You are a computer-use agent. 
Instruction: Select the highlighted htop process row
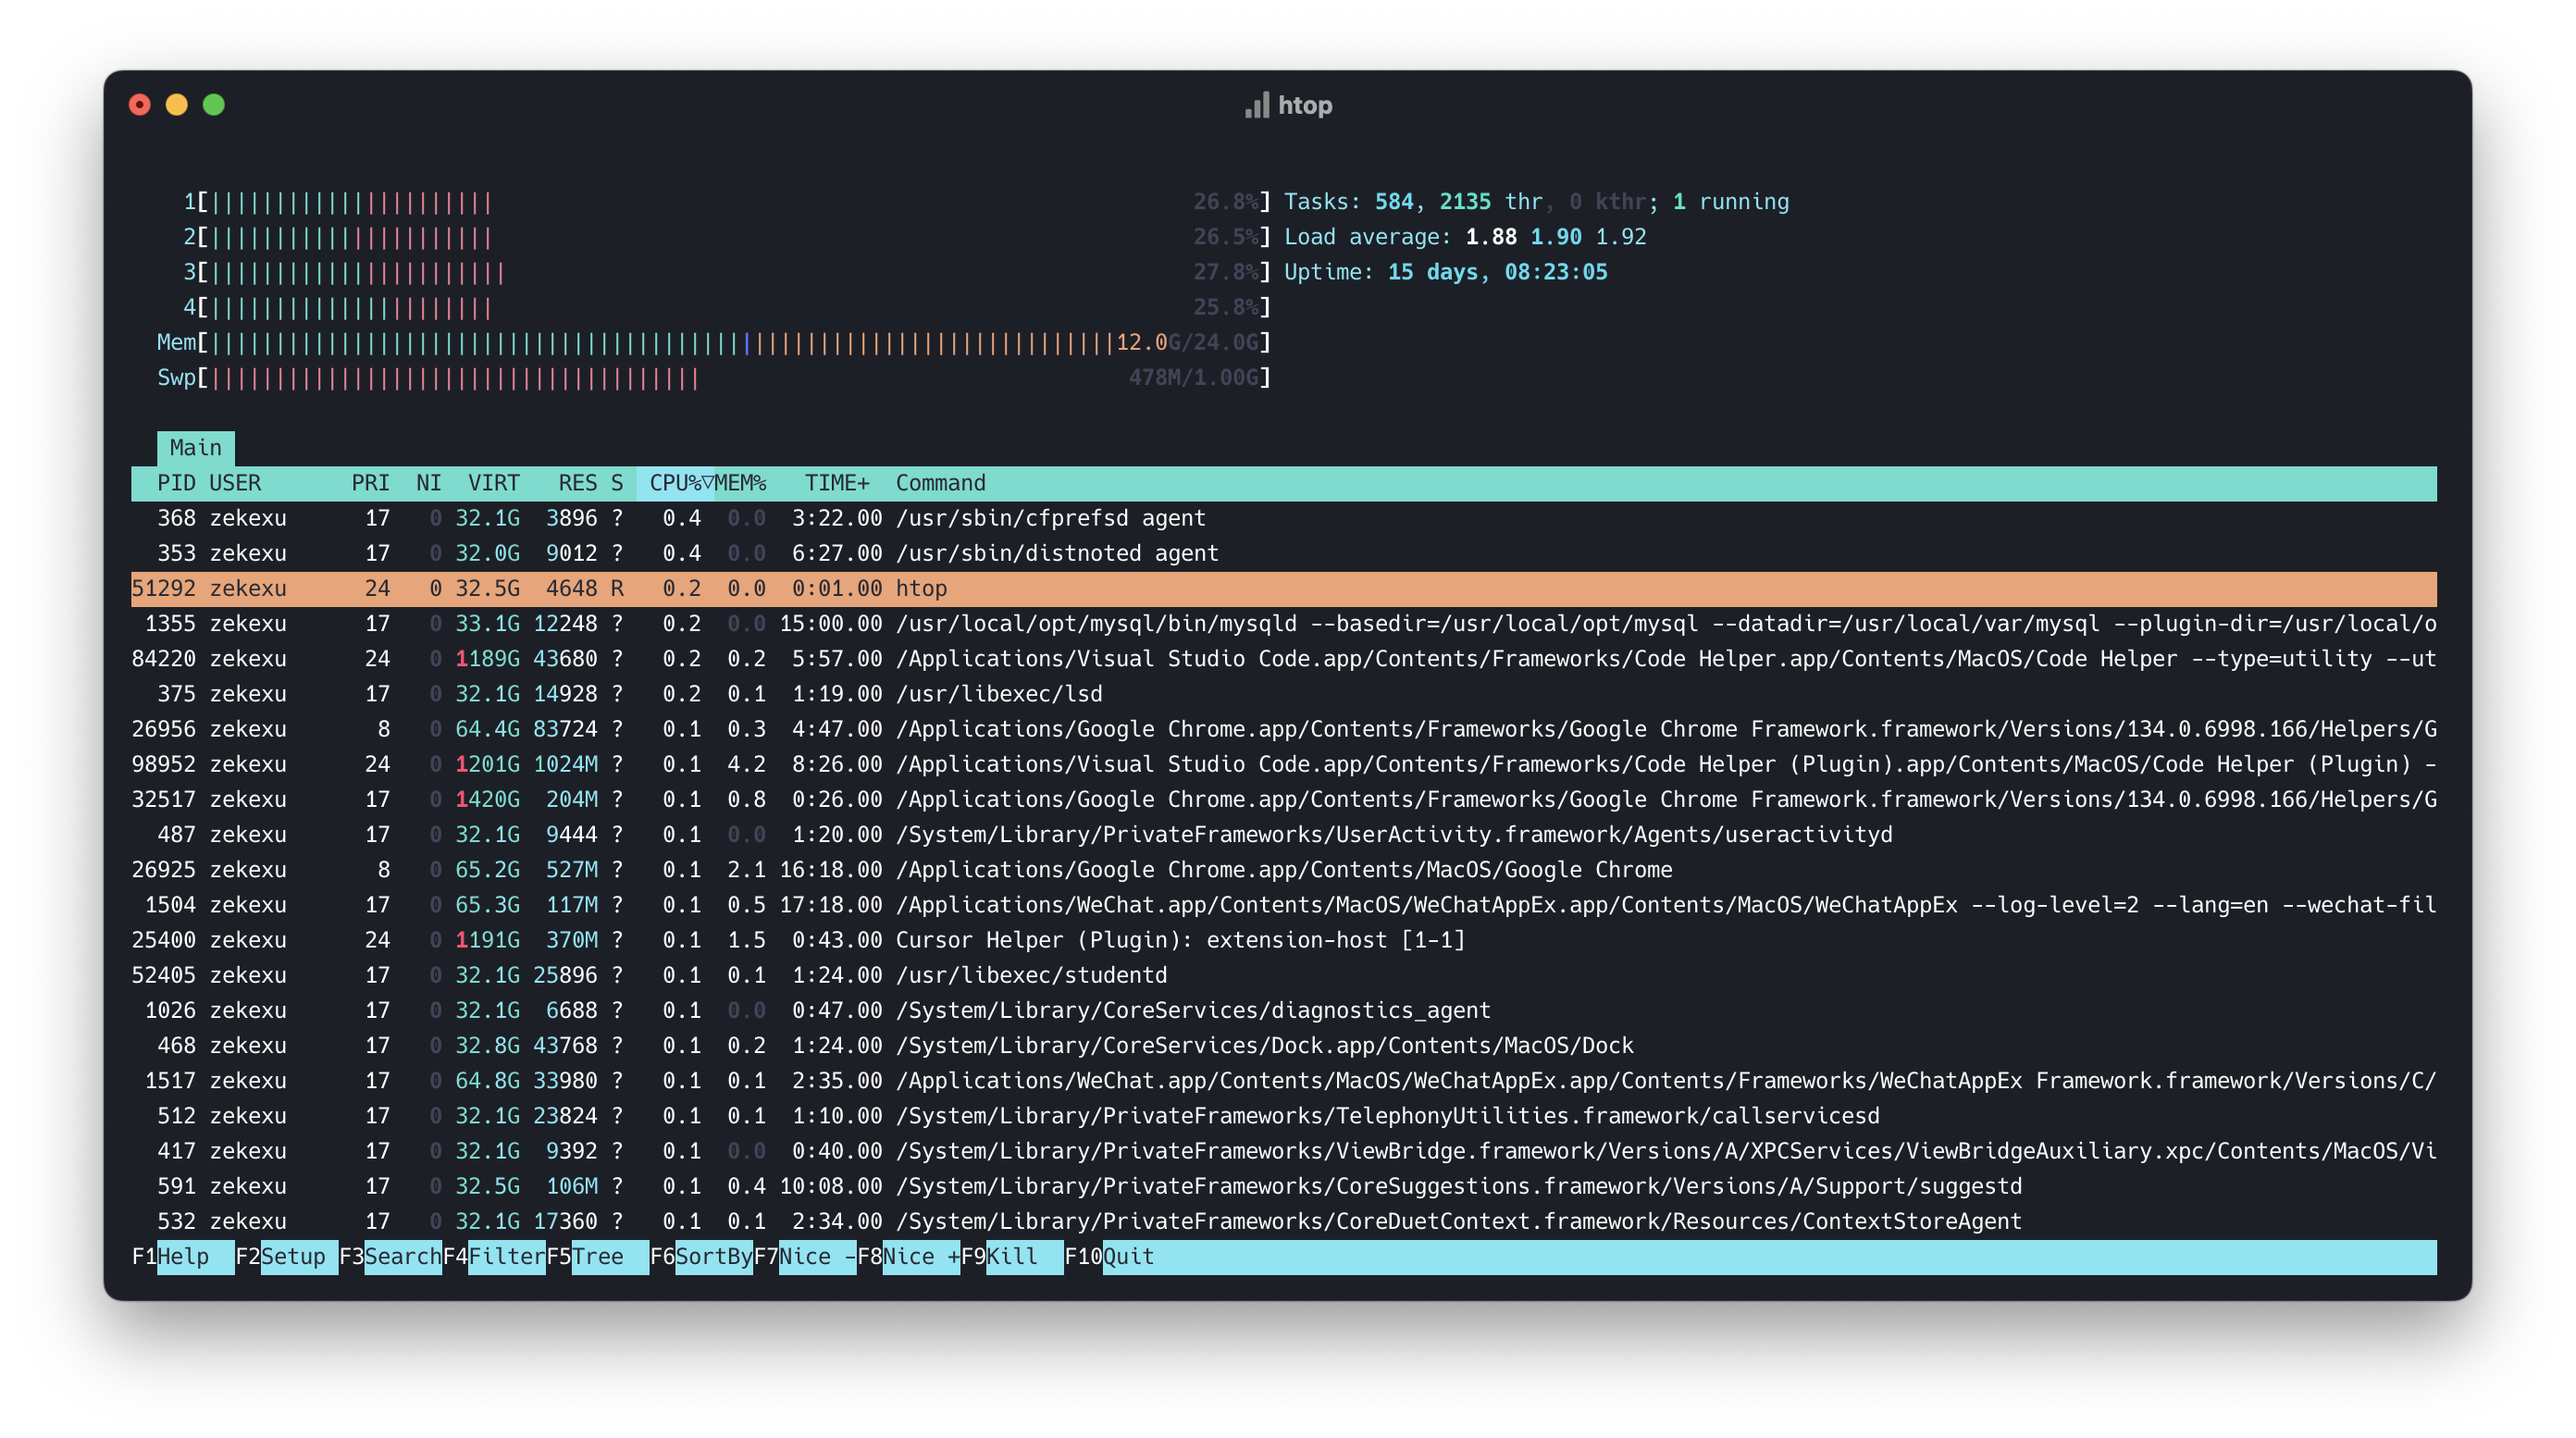coord(1284,588)
